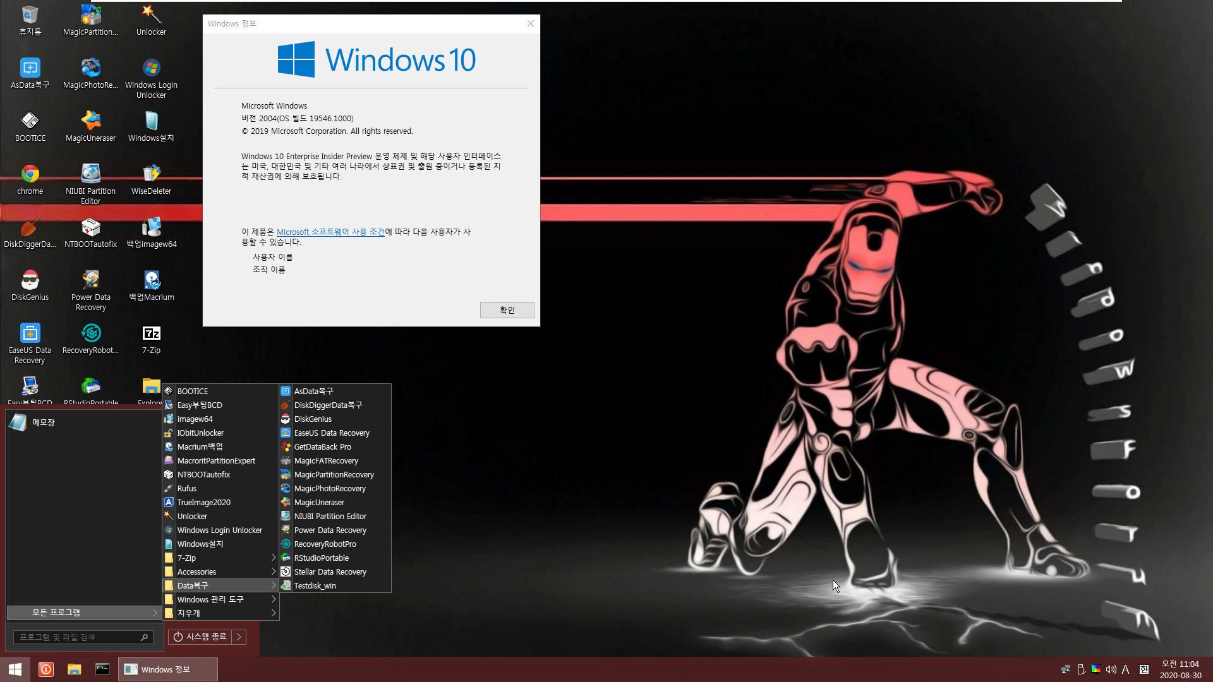Open MagicUneraser from desktop
This screenshot has height=682, width=1213.
coord(90,122)
